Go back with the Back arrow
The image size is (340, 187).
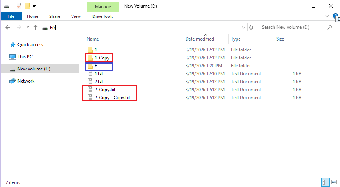tap(8, 27)
